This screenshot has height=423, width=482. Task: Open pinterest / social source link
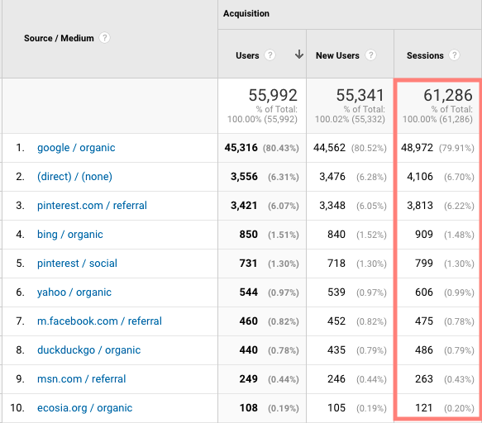coord(77,264)
